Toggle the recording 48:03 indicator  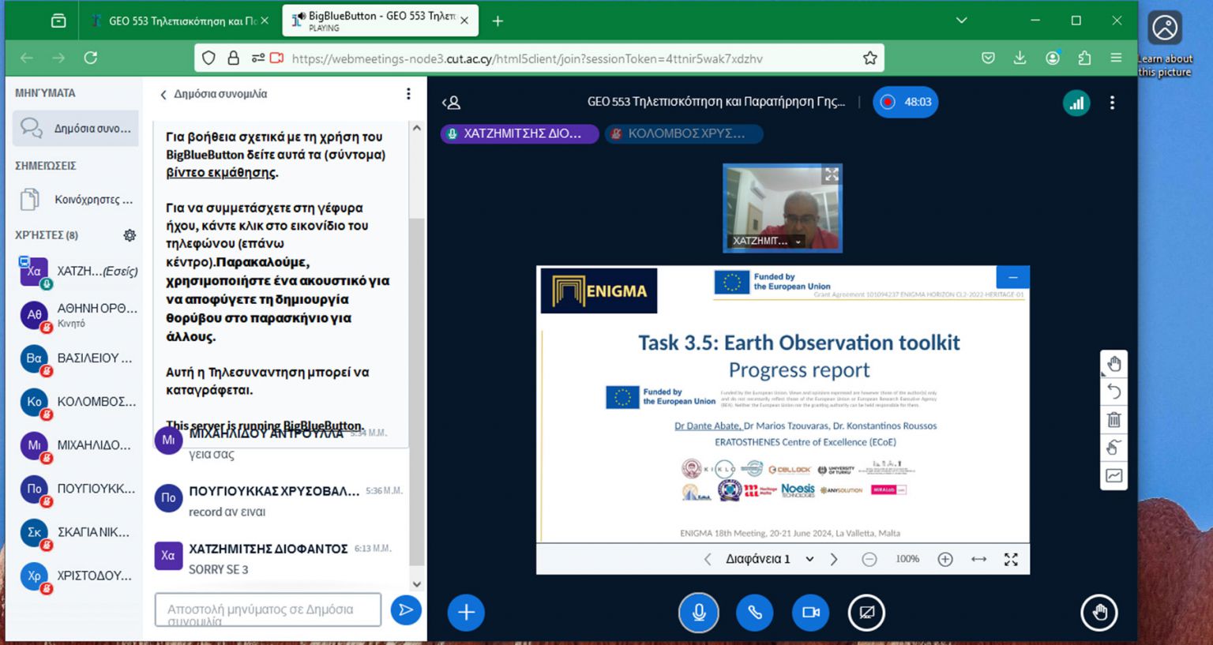(x=905, y=102)
